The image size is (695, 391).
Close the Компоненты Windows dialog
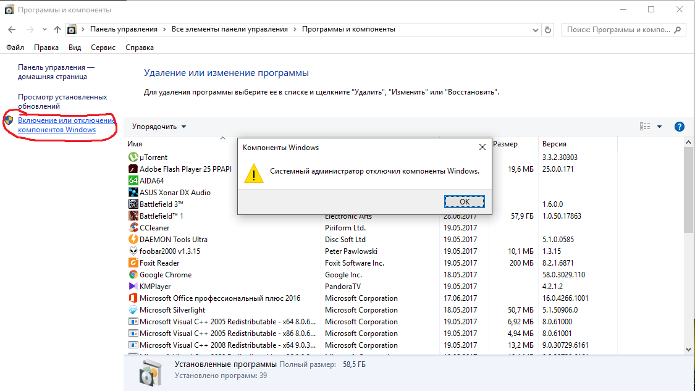click(482, 147)
